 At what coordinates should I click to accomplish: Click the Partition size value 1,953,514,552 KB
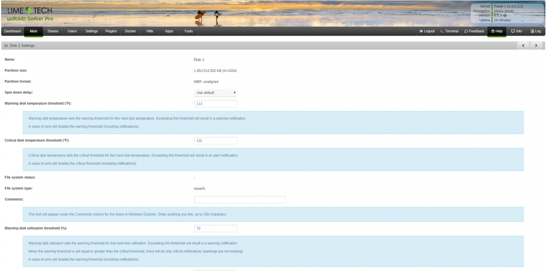[x=215, y=71]
